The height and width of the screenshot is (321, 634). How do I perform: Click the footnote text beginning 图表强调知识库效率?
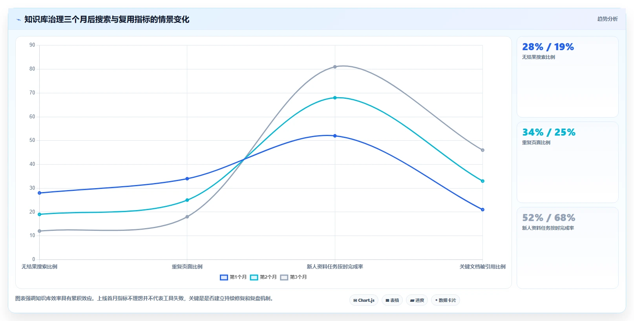145,298
